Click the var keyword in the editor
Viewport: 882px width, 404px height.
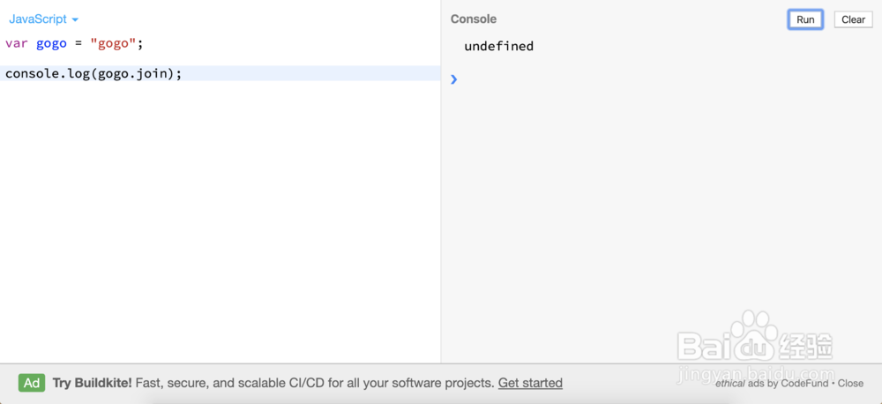tap(16, 44)
